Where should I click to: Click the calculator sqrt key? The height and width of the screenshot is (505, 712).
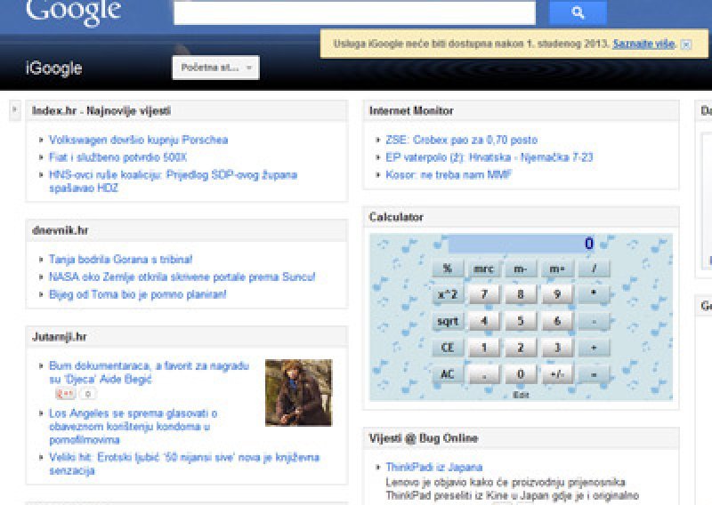point(448,322)
